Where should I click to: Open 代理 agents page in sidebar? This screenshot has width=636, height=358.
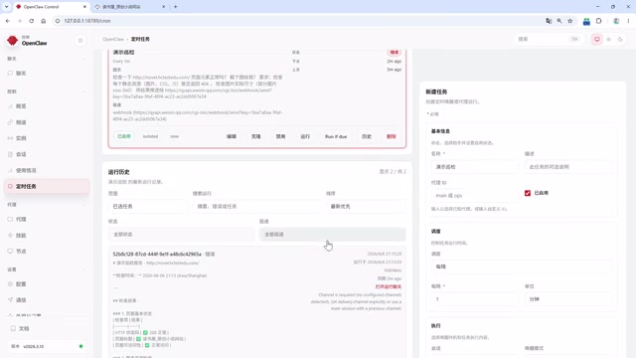click(47, 219)
